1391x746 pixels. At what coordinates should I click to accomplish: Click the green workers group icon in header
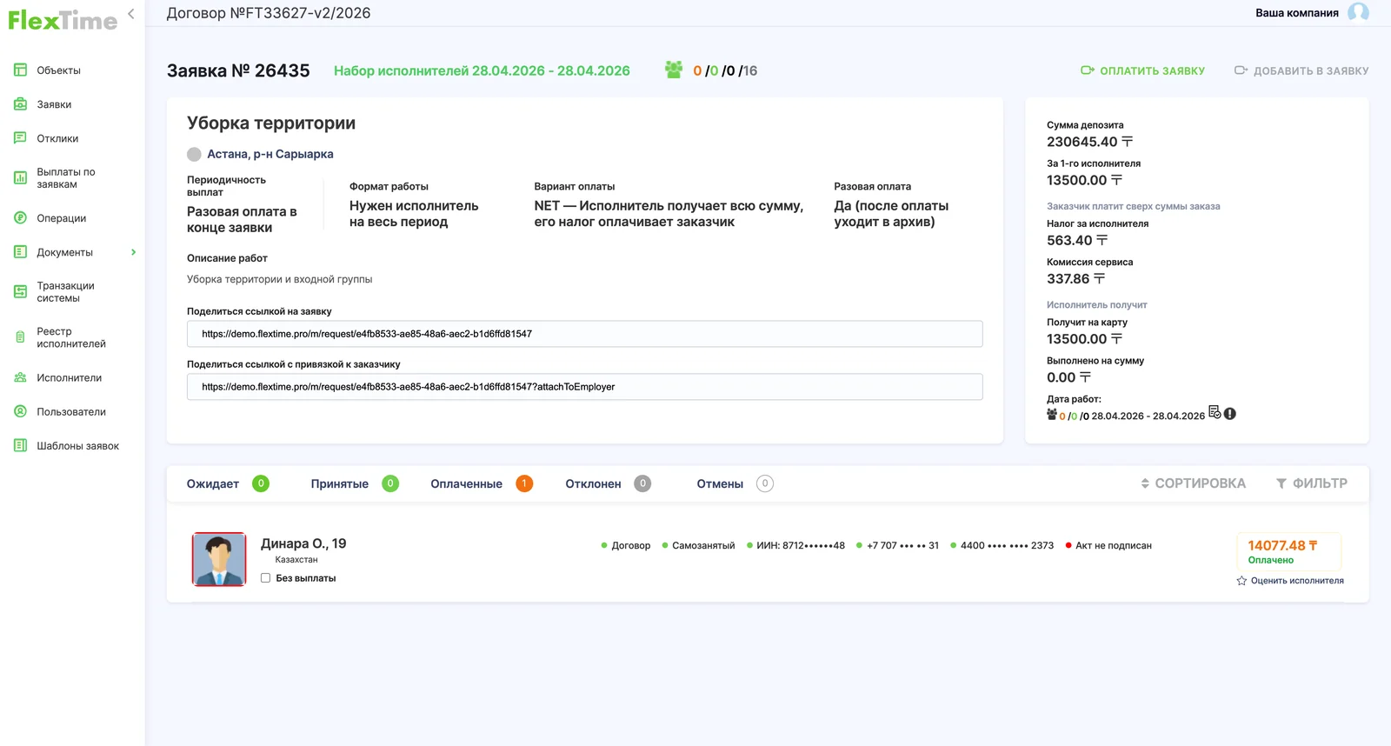coord(674,70)
